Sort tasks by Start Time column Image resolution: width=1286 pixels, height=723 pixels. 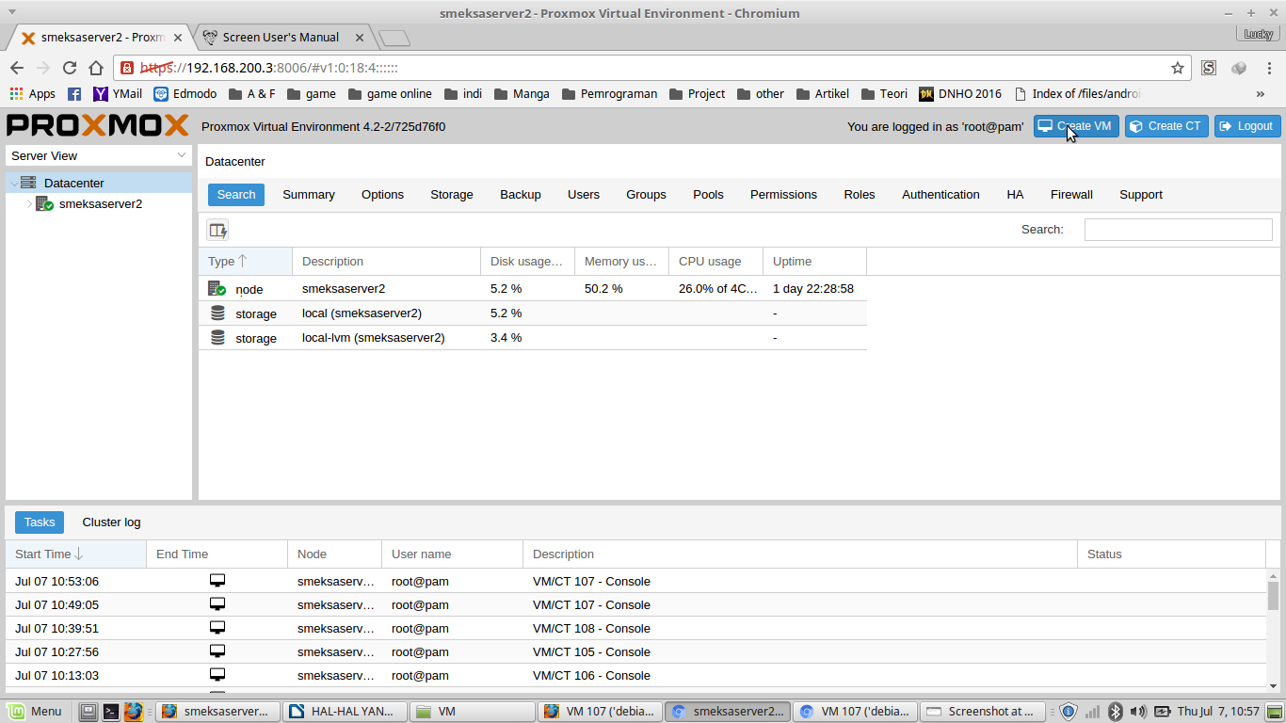pos(76,554)
